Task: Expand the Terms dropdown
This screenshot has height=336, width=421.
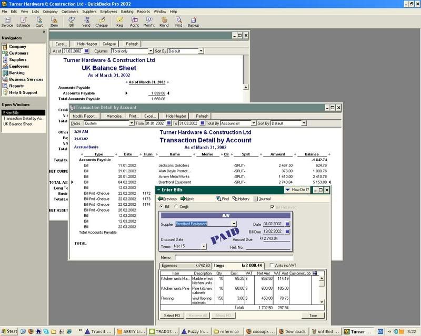Action: [x=204, y=246]
